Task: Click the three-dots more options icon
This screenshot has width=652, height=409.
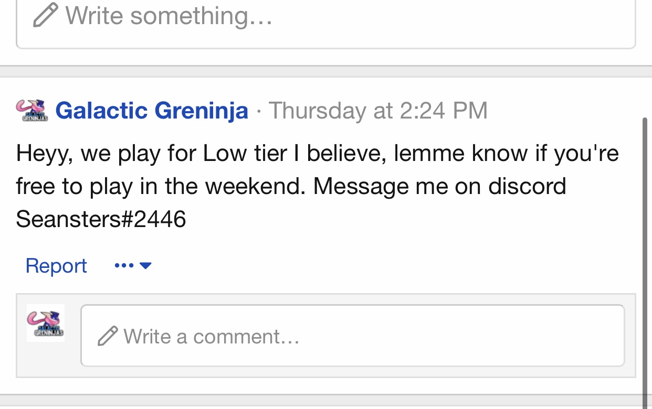Action: pyautogui.click(x=124, y=266)
